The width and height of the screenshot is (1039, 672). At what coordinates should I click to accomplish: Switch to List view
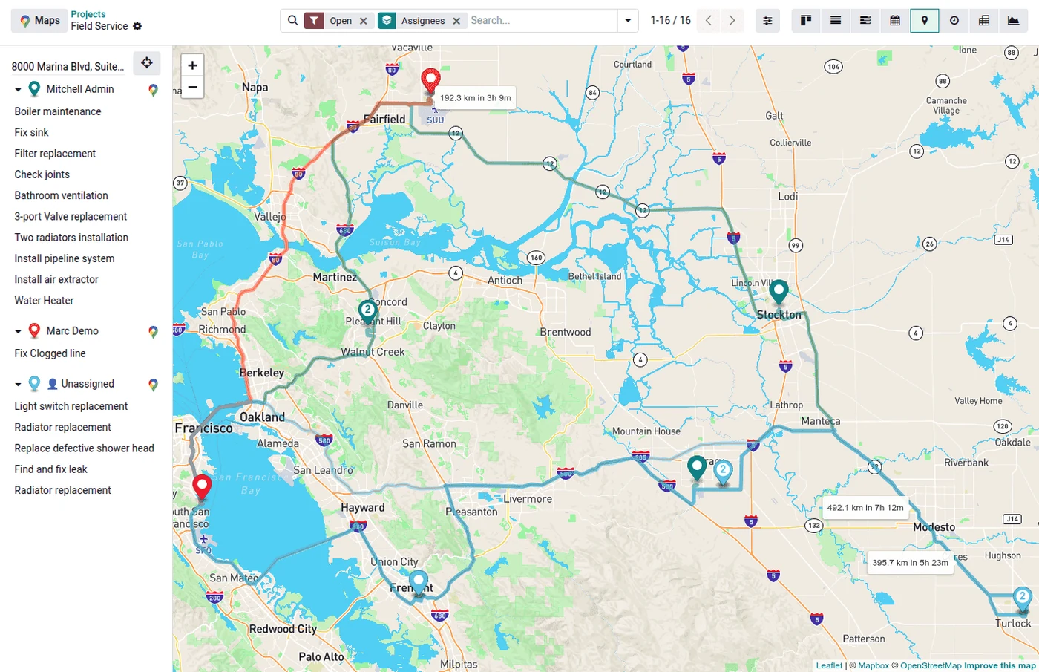[836, 21]
